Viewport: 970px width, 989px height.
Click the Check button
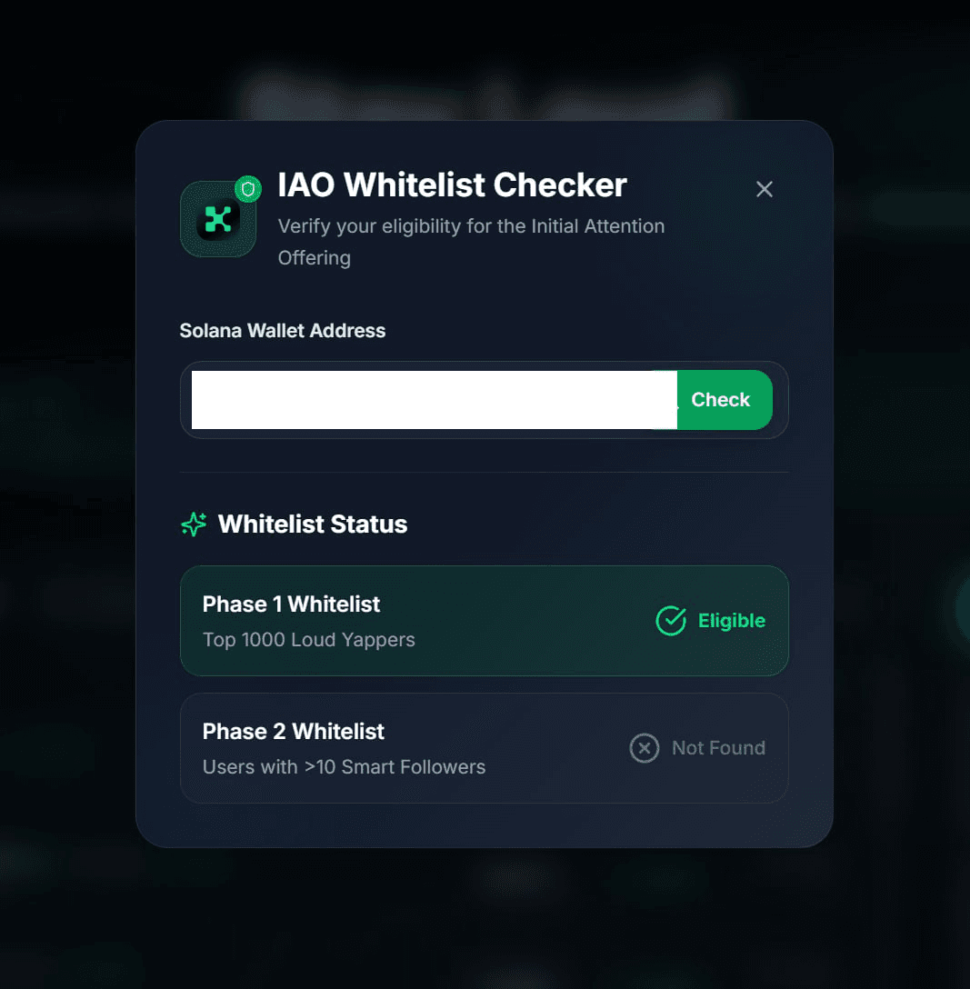(721, 400)
